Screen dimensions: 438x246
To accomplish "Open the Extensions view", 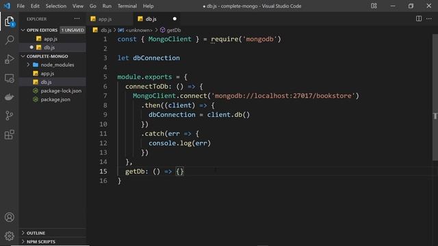I will (x=9, y=135).
